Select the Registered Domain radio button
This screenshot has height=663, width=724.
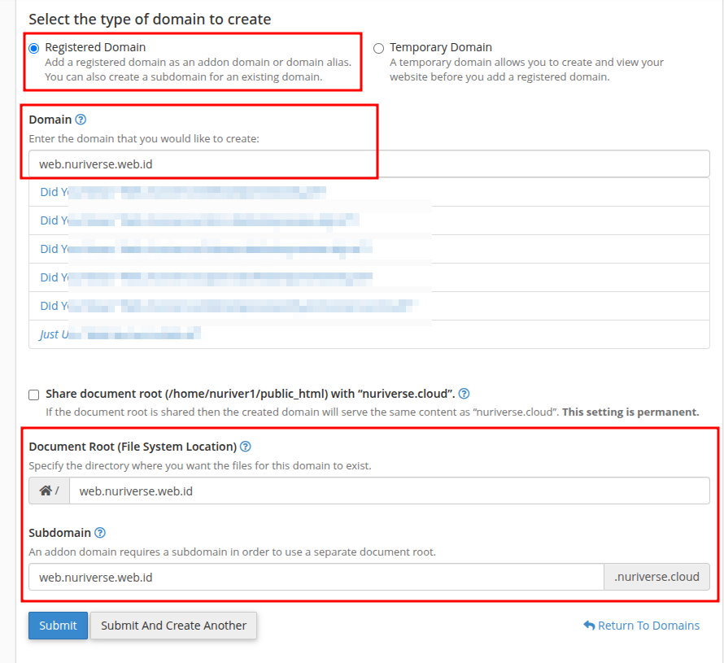[34, 48]
